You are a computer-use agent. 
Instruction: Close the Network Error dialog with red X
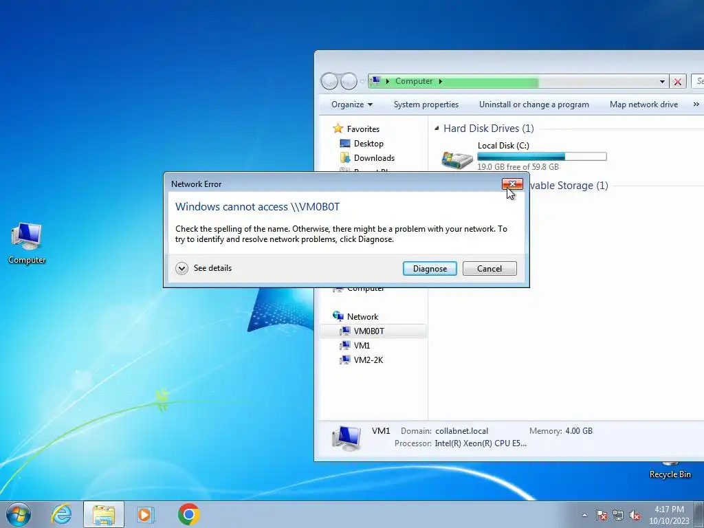(512, 184)
